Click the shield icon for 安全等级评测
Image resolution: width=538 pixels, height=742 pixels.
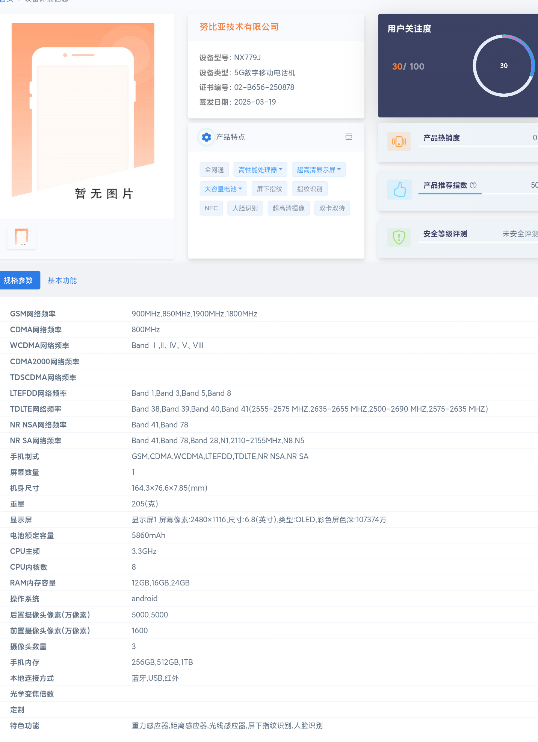[399, 237]
